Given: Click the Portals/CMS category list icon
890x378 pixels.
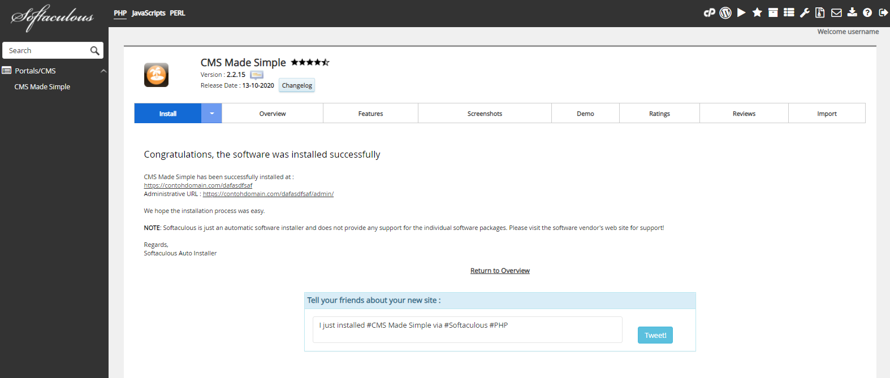Looking at the screenshot, I should coord(7,71).
